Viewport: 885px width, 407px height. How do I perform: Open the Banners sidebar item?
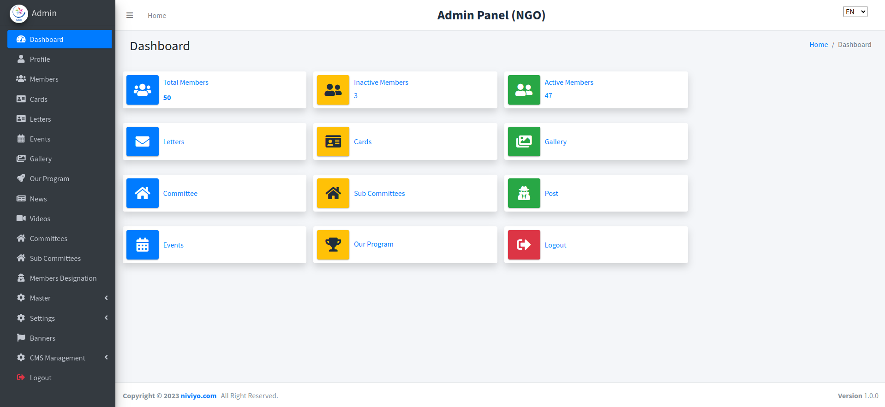42,338
